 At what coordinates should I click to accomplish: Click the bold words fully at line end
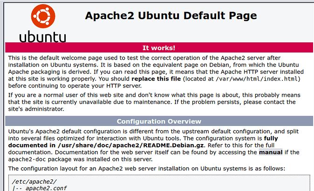coord(271,138)
